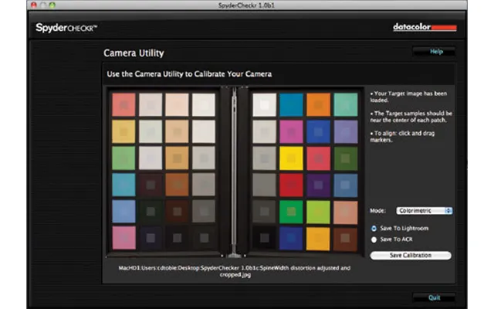This screenshot has height=309, width=494.
Task: Click the target image file path text
Action: click(235, 271)
